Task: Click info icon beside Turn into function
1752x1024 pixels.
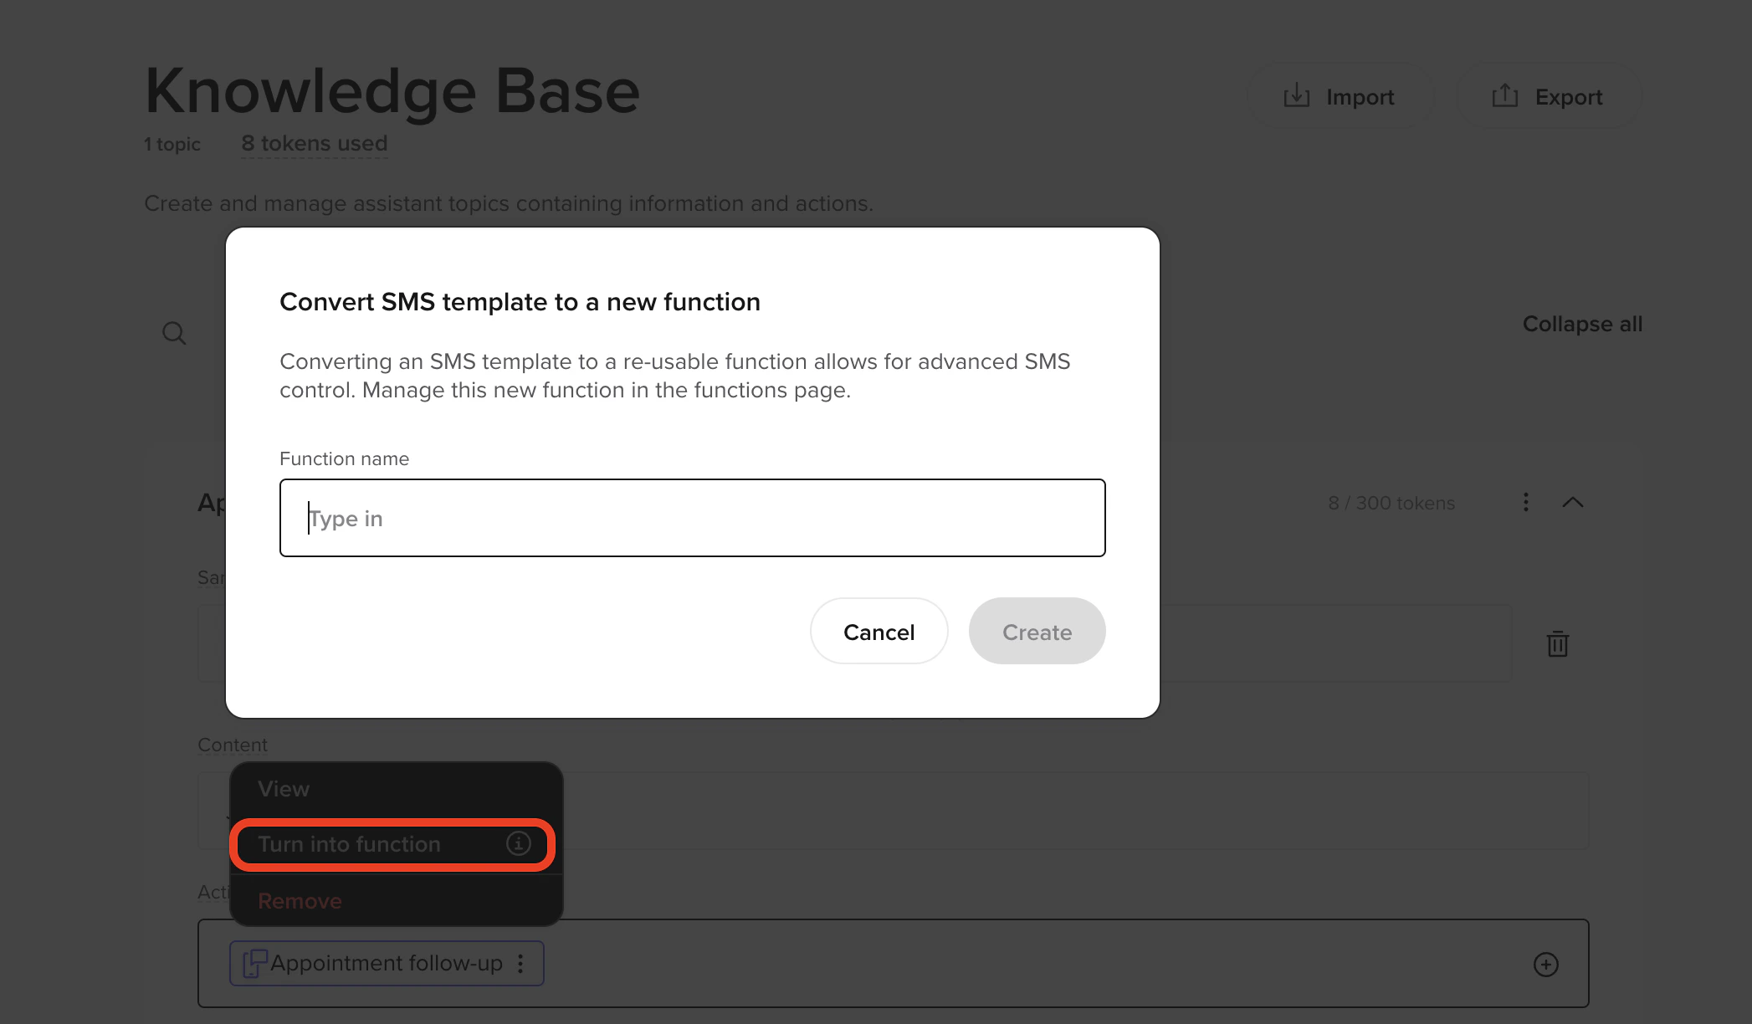Action: 518,843
